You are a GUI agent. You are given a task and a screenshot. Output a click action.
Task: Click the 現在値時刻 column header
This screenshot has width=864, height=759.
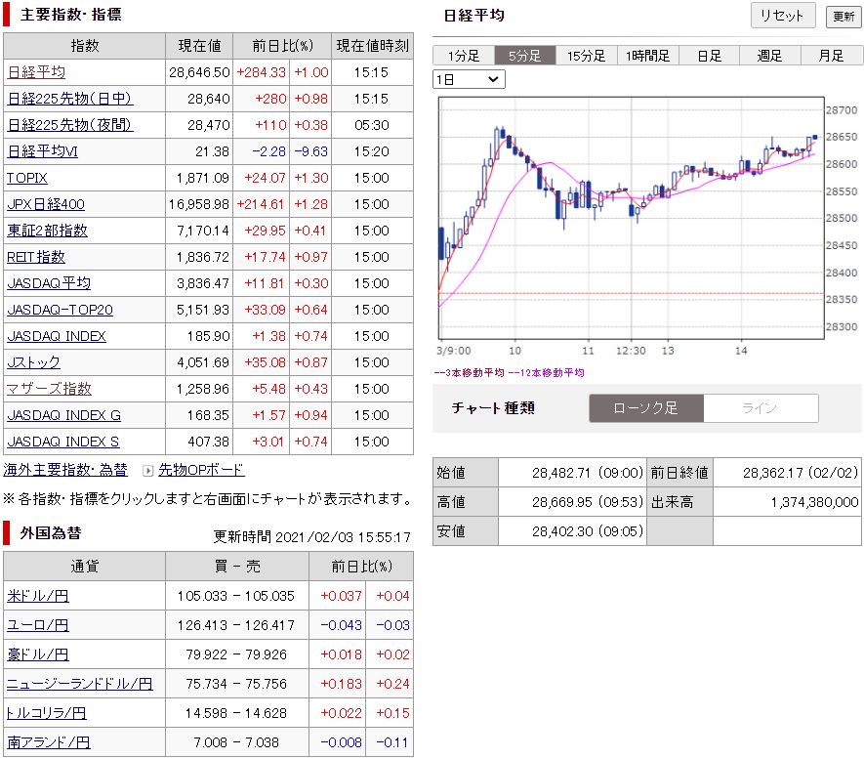tap(373, 46)
